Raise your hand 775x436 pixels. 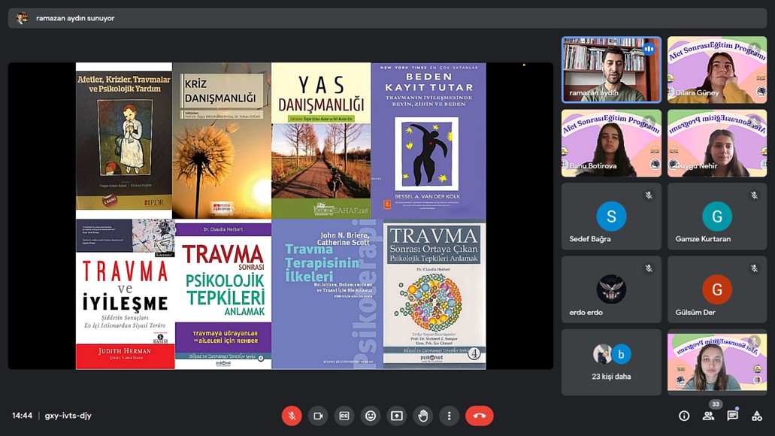pyautogui.click(x=422, y=416)
